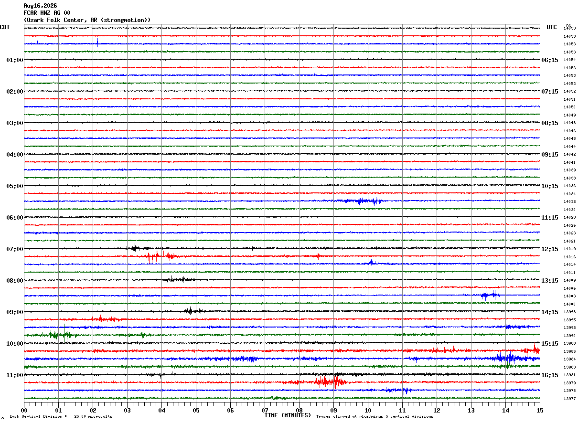Click the TIME (MINUTES) axis title

(x=288, y=415)
